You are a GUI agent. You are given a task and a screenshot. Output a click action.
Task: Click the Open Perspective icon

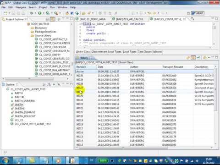(x=189, y=13)
